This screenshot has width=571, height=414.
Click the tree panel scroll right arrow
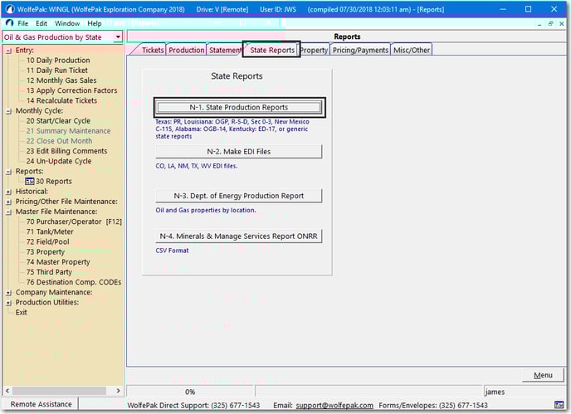coord(118,391)
